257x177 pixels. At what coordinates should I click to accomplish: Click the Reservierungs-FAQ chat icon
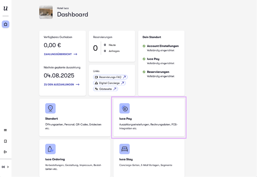point(96,77)
